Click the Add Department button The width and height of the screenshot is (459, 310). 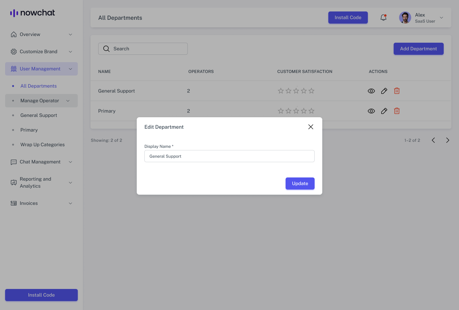pyautogui.click(x=419, y=49)
